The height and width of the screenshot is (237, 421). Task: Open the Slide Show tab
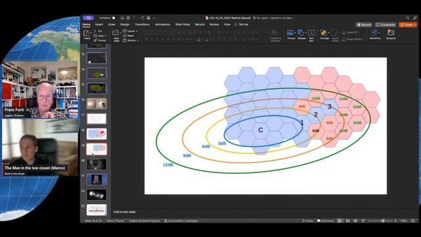pos(183,24)
